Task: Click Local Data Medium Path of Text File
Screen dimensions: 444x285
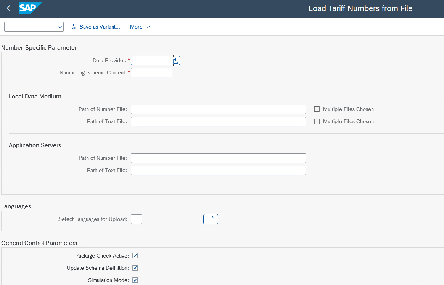Action: (218, 122)
